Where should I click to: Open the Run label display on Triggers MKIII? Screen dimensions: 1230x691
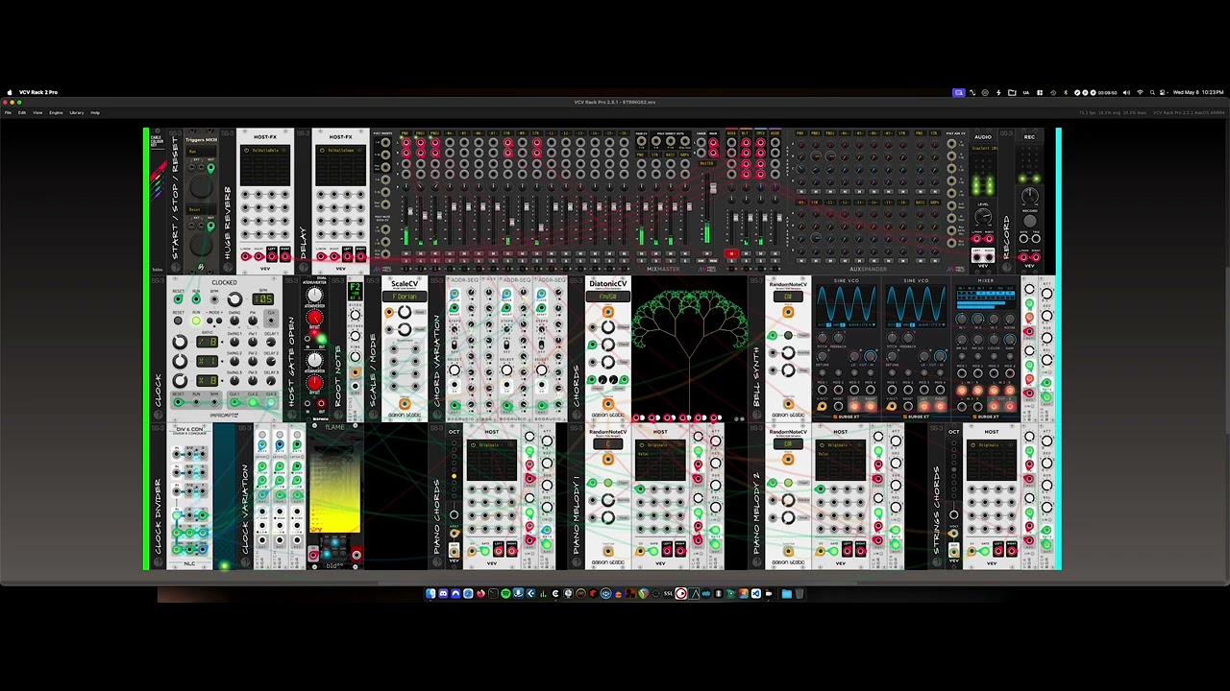coord(201,151)
